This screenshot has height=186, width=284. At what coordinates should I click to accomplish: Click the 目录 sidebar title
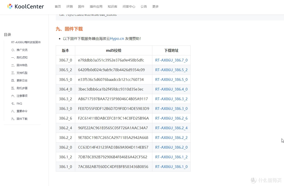click(8, 35)
